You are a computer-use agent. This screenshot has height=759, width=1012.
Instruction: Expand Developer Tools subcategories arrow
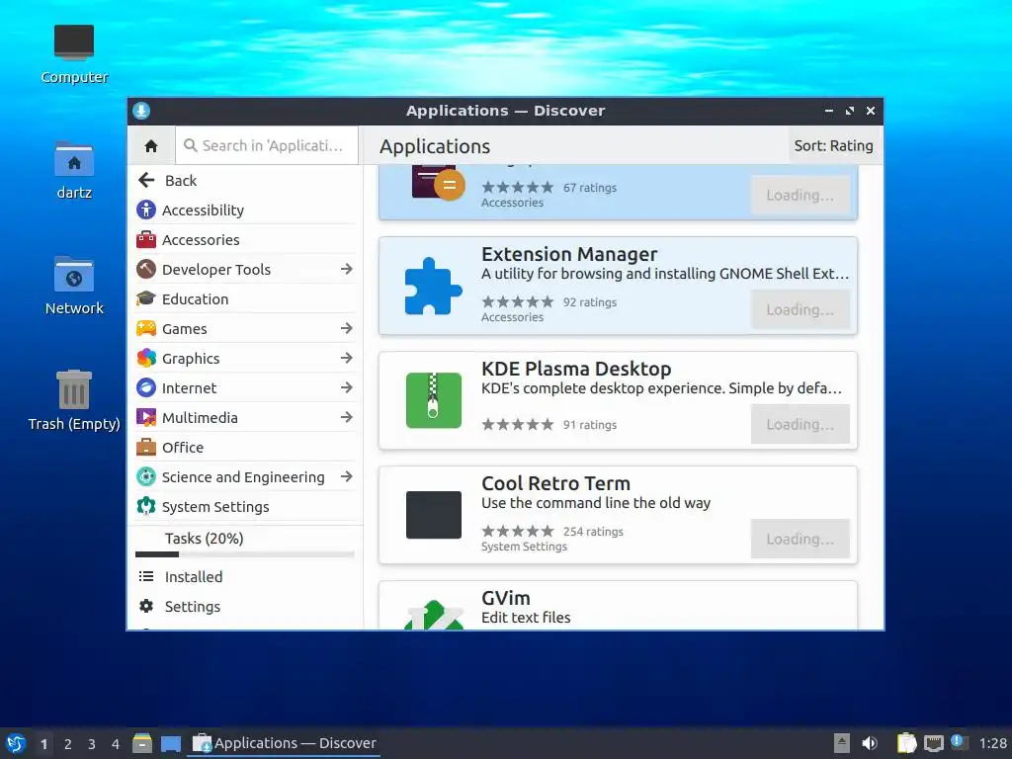[347, 269]
